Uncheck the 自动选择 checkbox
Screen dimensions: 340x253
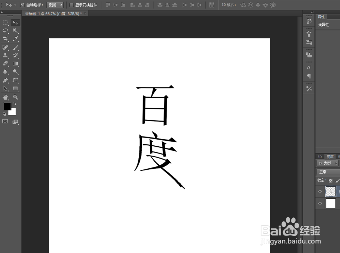click(22, 5)
